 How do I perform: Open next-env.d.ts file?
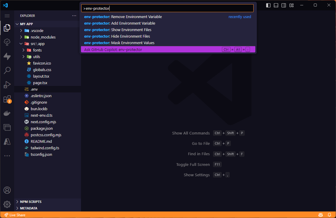pyautogui.click(x=48, y=115)
